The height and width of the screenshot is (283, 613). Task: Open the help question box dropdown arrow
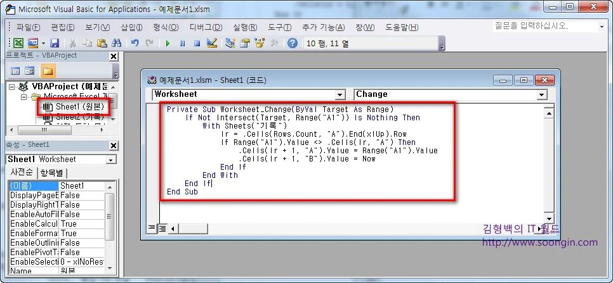tap(602, 27)
